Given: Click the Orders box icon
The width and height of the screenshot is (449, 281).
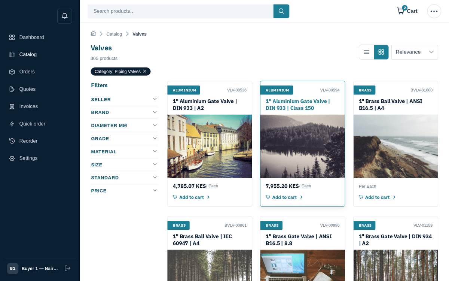Looking at the screenshot, I should (x=12, y=72).
